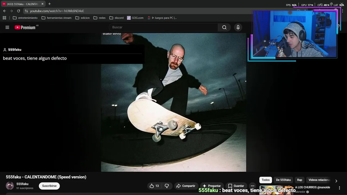Open herramientas stream bookmark folder
The width and height of the screenshot is (347, 195).
click(x=57, y=18)
